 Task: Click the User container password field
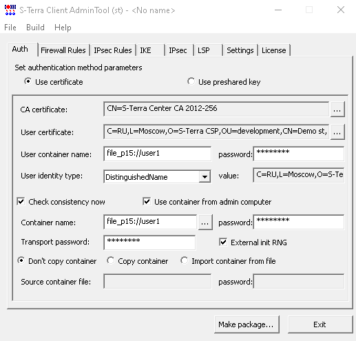(x=299, y=154)
